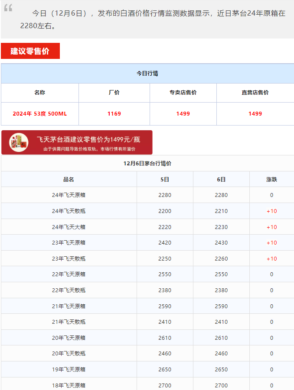Select the 23年飞天散瓶 row name
The height and width of the screenshot is (390, 294).
coord(69,259)
